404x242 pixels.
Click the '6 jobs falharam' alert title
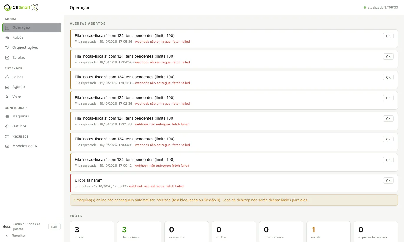[89, 180]
